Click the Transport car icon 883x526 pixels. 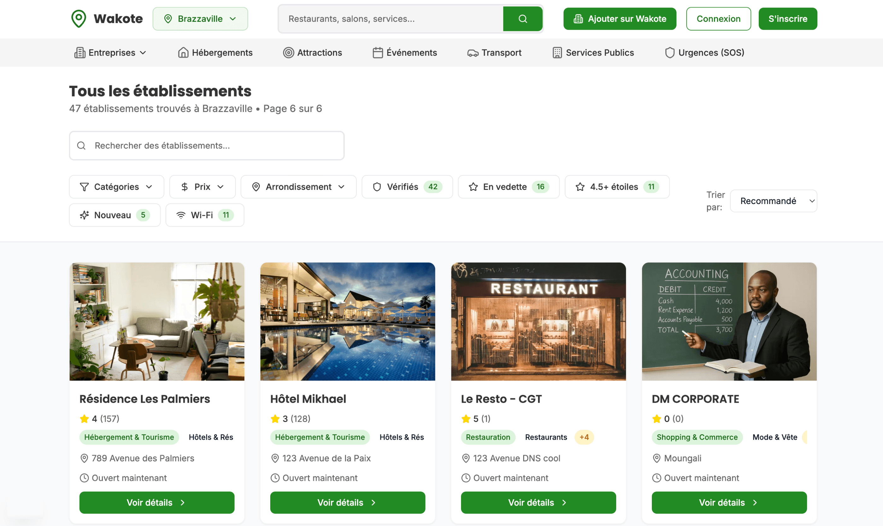click(472, 53)
